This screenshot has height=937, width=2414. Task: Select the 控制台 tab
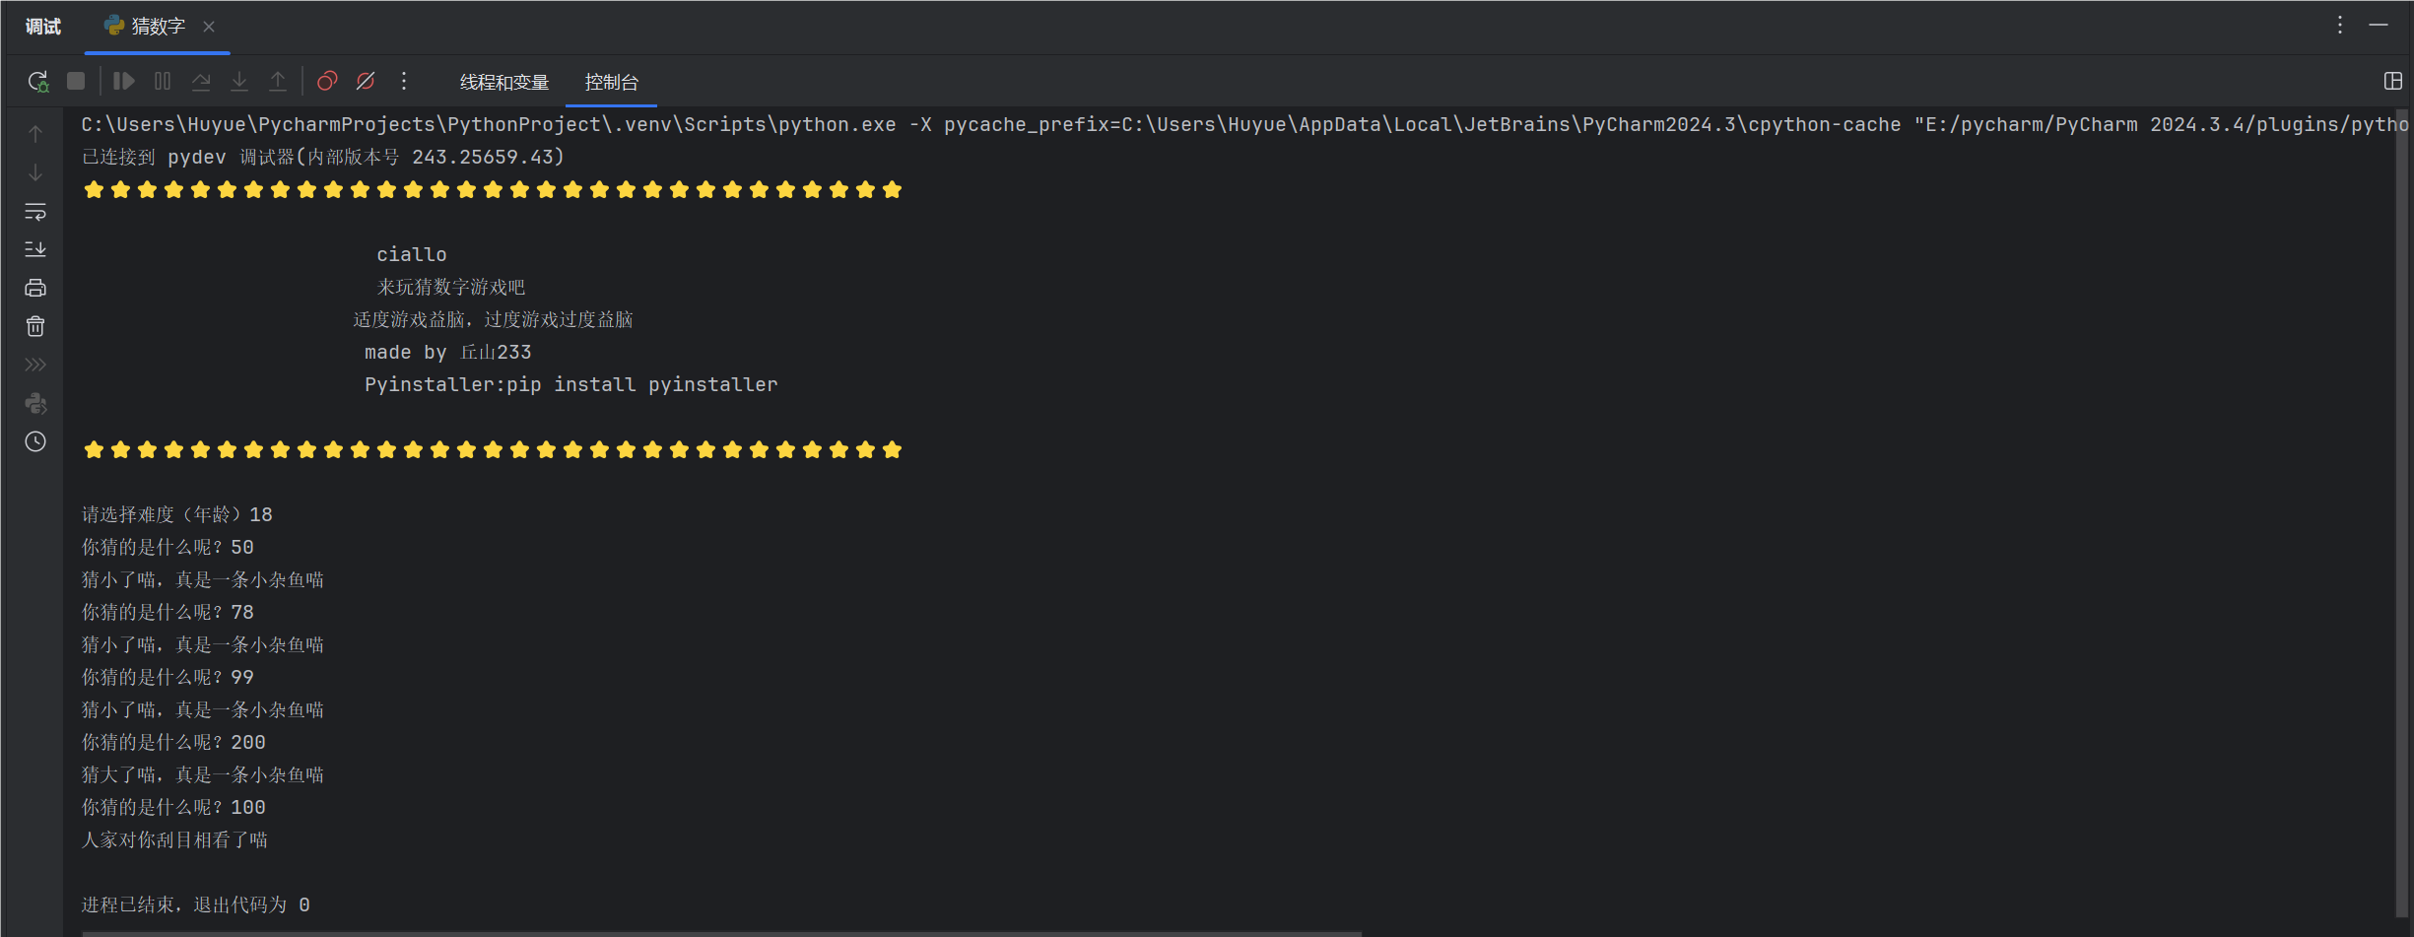coord(611,83)
